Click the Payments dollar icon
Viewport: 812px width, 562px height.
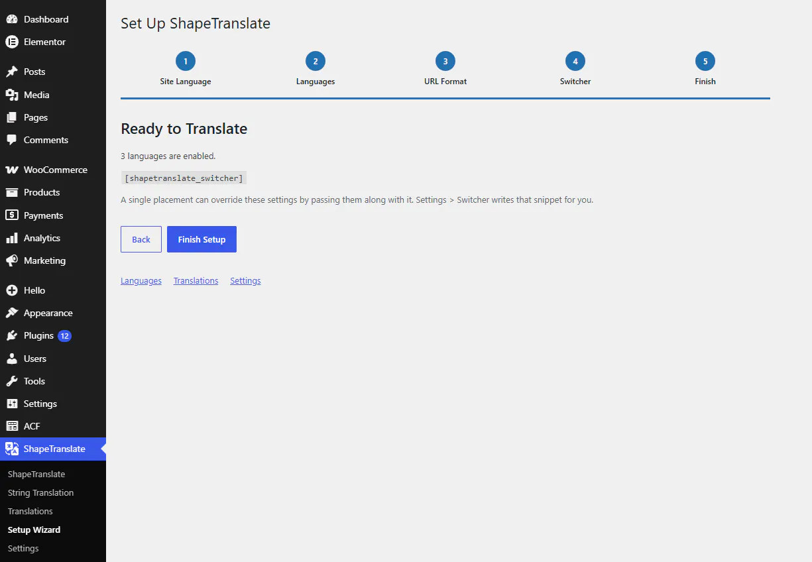pos(12,215)
